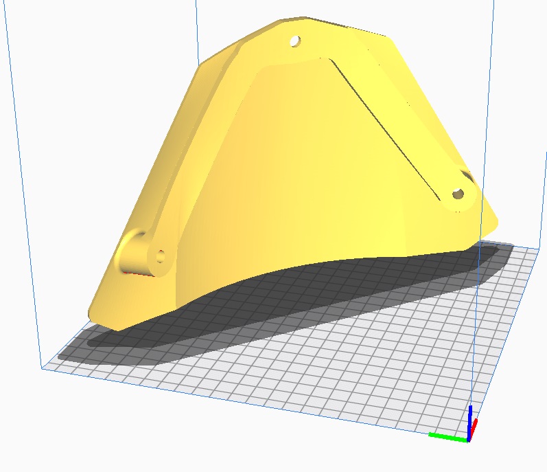Select the left cylindrical boss on the model
Image resolution: width=547 pixels, height=472 pixels.
click(135, 253)
